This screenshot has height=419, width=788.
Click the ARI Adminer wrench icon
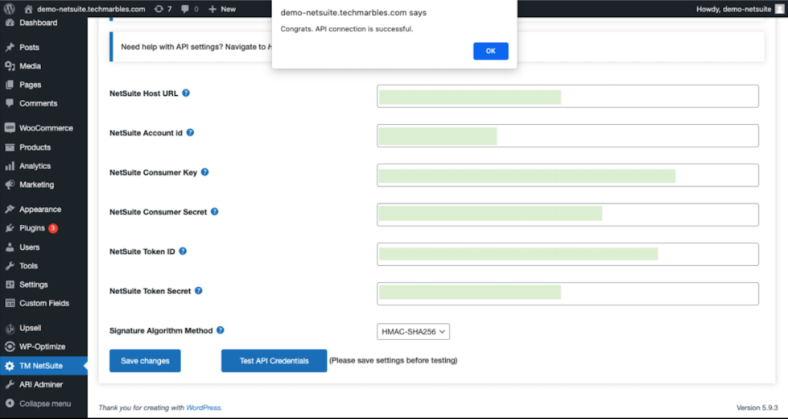(x=10, y=385)
